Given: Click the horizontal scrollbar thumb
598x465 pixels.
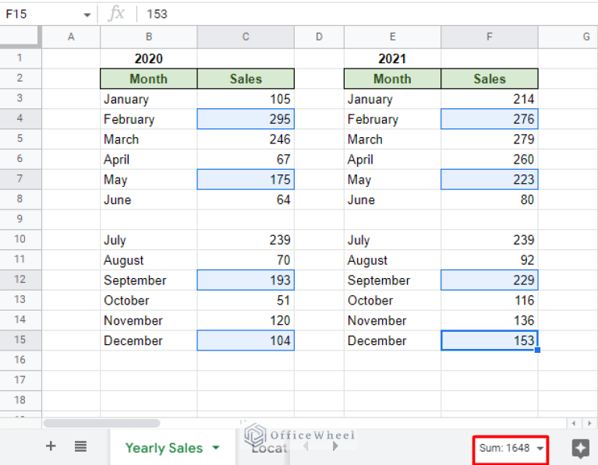Looking at the screenshot, I should point(101,423).
